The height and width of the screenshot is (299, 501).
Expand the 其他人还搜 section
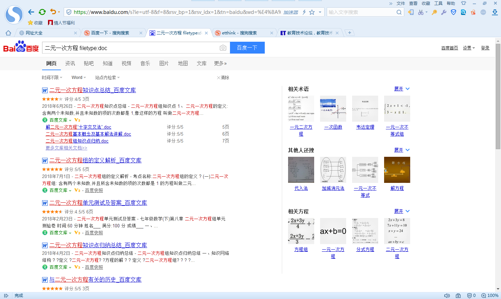402,150
